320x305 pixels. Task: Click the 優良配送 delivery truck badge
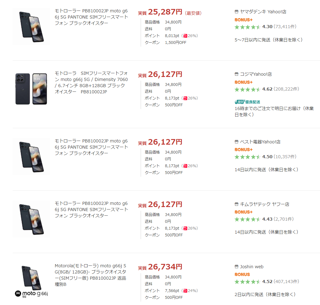tap(239, 102)
